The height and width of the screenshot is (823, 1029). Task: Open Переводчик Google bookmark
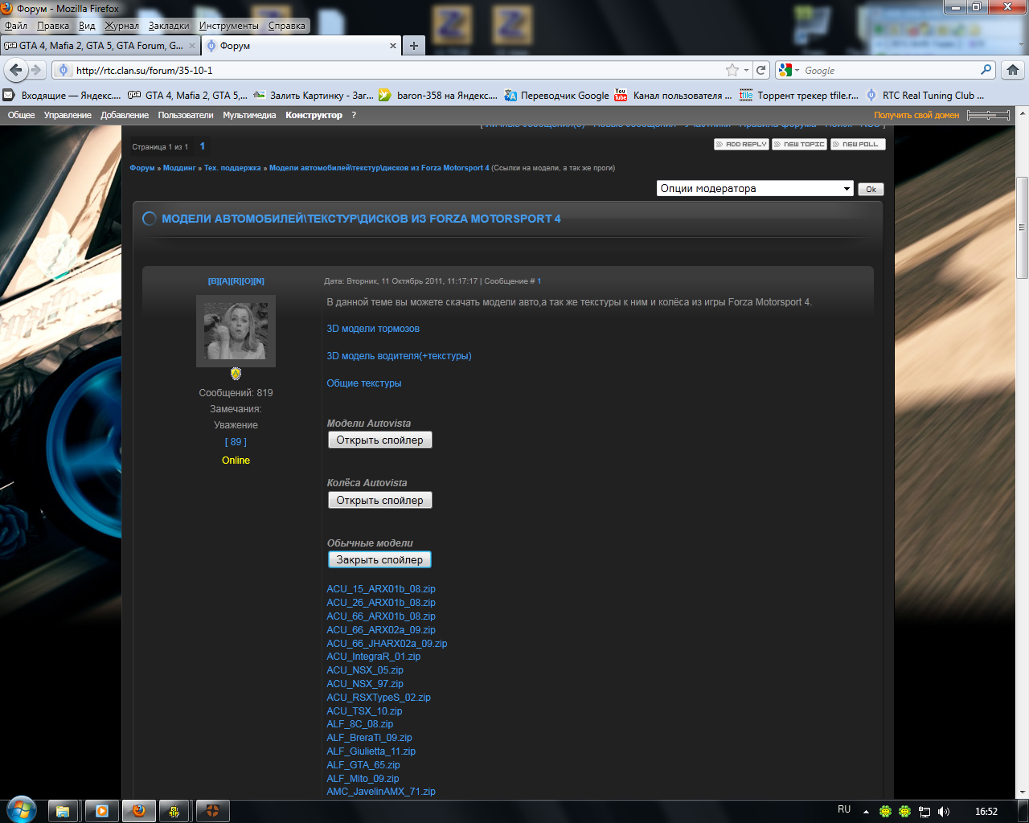pos(556,95)
